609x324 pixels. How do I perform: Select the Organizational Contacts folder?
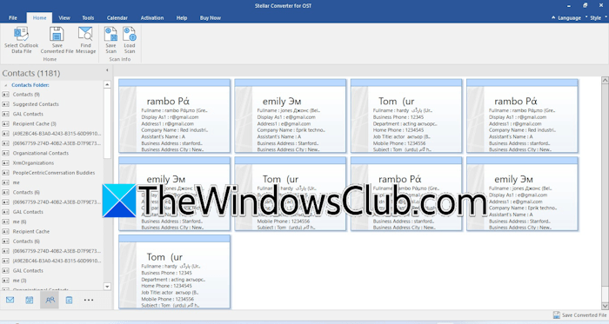[x=40, y=153]
